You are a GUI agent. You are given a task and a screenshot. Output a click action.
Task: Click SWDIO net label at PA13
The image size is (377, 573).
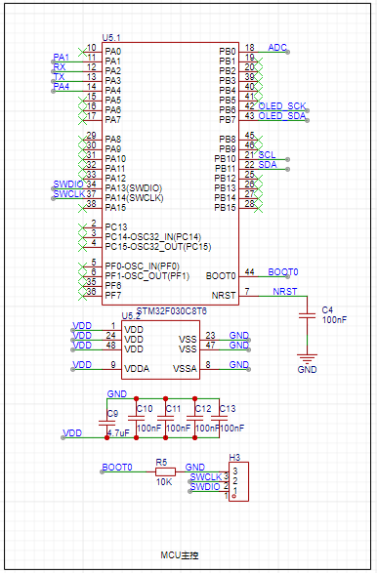coord(68,184)
